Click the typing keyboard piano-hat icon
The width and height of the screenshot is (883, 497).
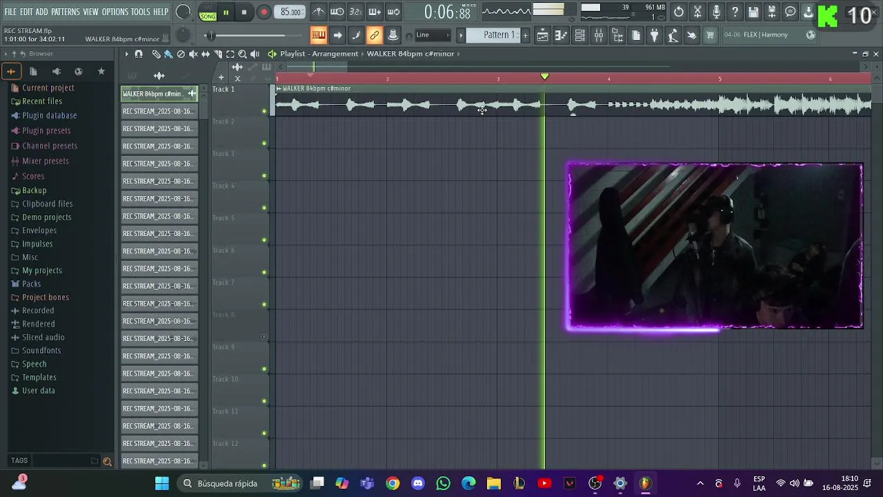click(x=393, y=35)
